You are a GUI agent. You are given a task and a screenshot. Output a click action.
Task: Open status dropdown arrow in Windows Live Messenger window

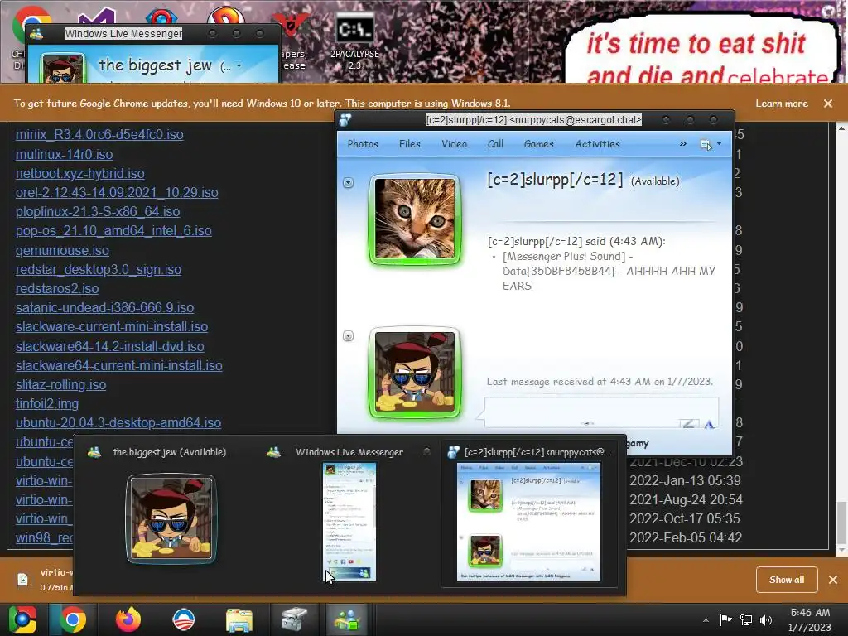(x=239, y=66)
